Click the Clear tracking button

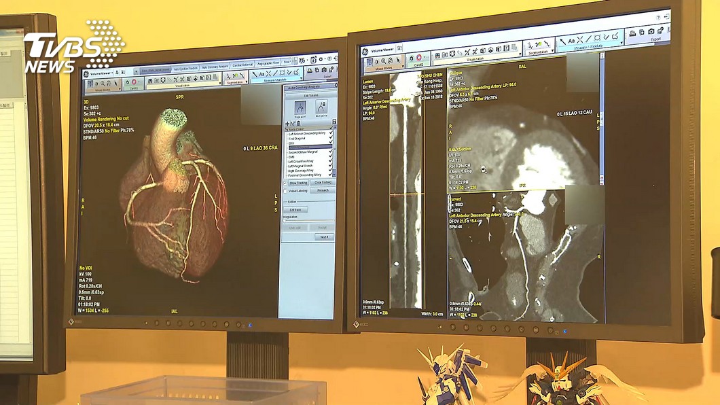pos(323,182)
